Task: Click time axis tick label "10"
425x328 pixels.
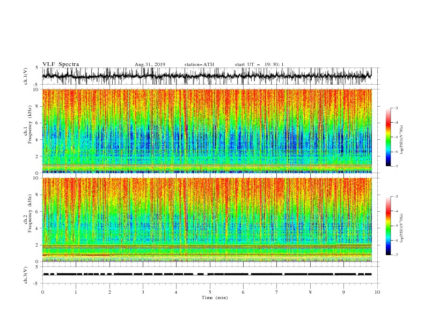Action: pyautogui.click(x=377, y=292)
